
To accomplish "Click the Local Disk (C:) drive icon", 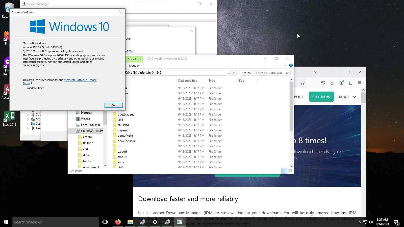I will coord(78,125).
